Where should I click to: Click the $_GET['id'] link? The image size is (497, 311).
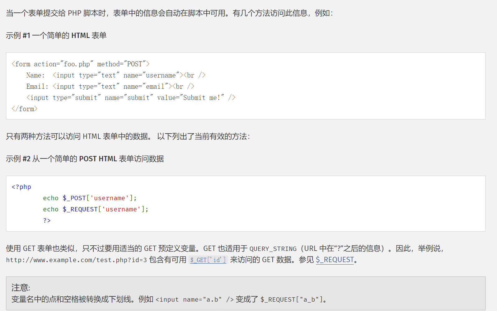pos(208,260)
